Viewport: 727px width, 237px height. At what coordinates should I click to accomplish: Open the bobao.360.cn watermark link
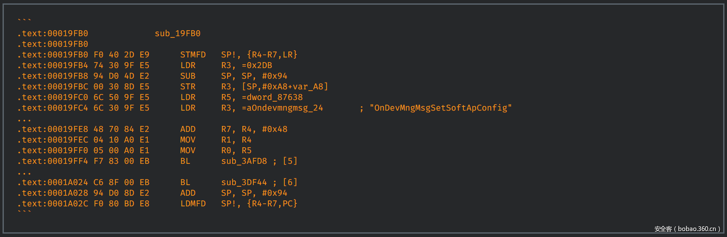(697, 229)
